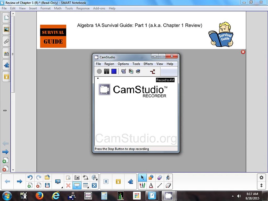The image size is (268, 201).
Task: Click the Response icon in bottom toolbar
Action: pyautogui.click(x=118, y=181)
